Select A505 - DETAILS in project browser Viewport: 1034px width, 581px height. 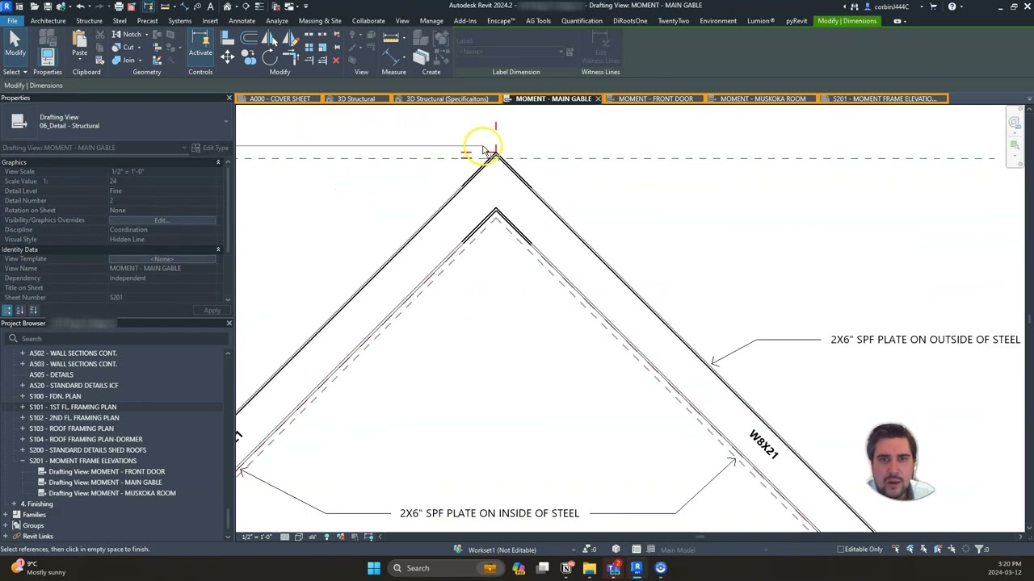[51, 374]
